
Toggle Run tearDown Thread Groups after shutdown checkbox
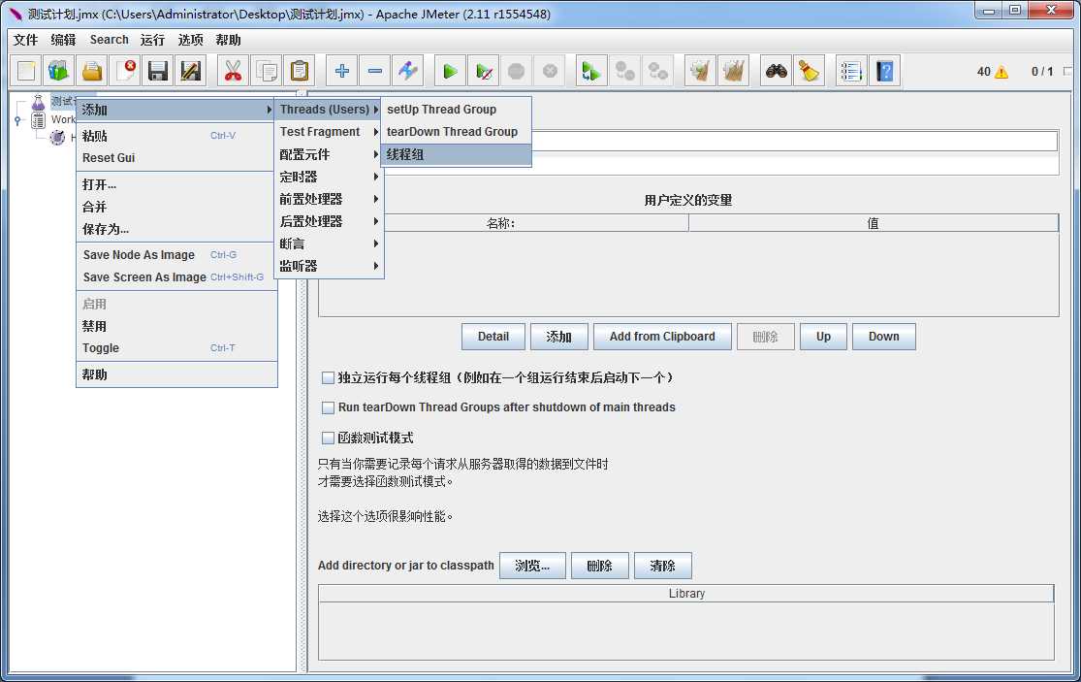pos(328,407)
